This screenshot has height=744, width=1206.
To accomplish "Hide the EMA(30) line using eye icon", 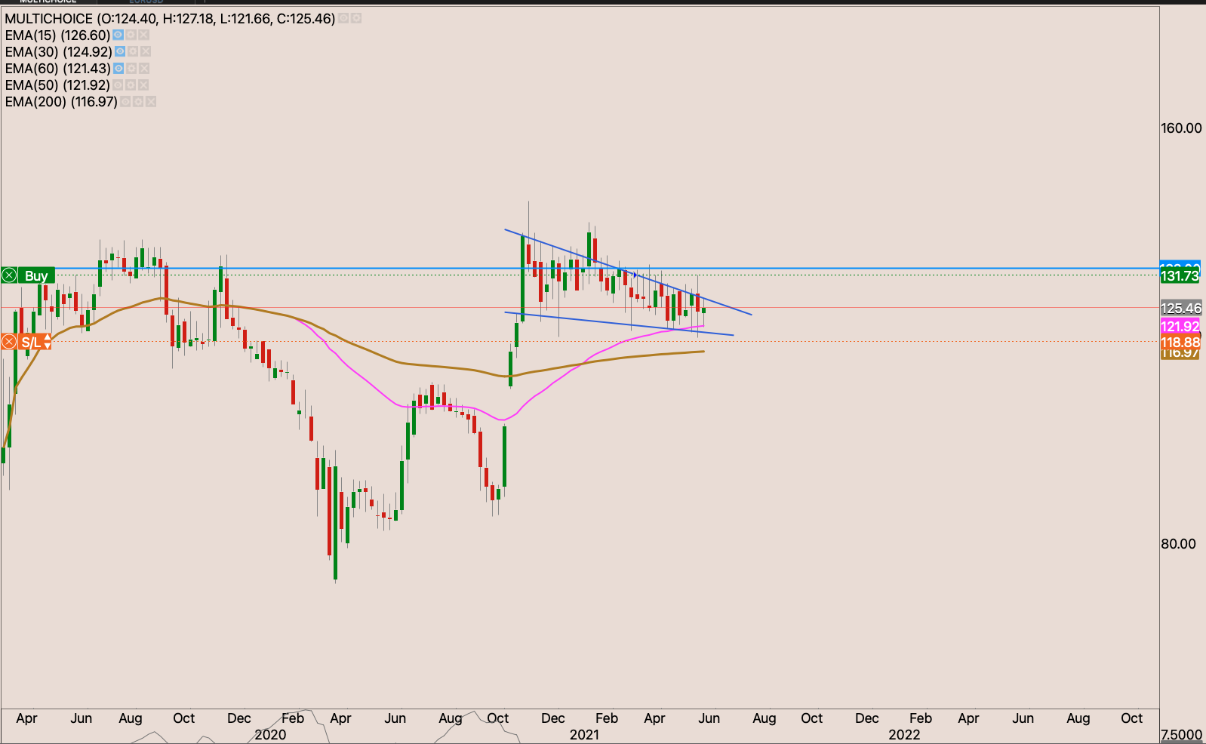I will pyautogui.click(x=120, y=52).
